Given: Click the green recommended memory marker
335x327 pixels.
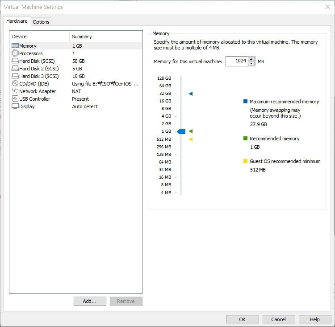Looking at the screenshot, I should click(x=191, y=131).
